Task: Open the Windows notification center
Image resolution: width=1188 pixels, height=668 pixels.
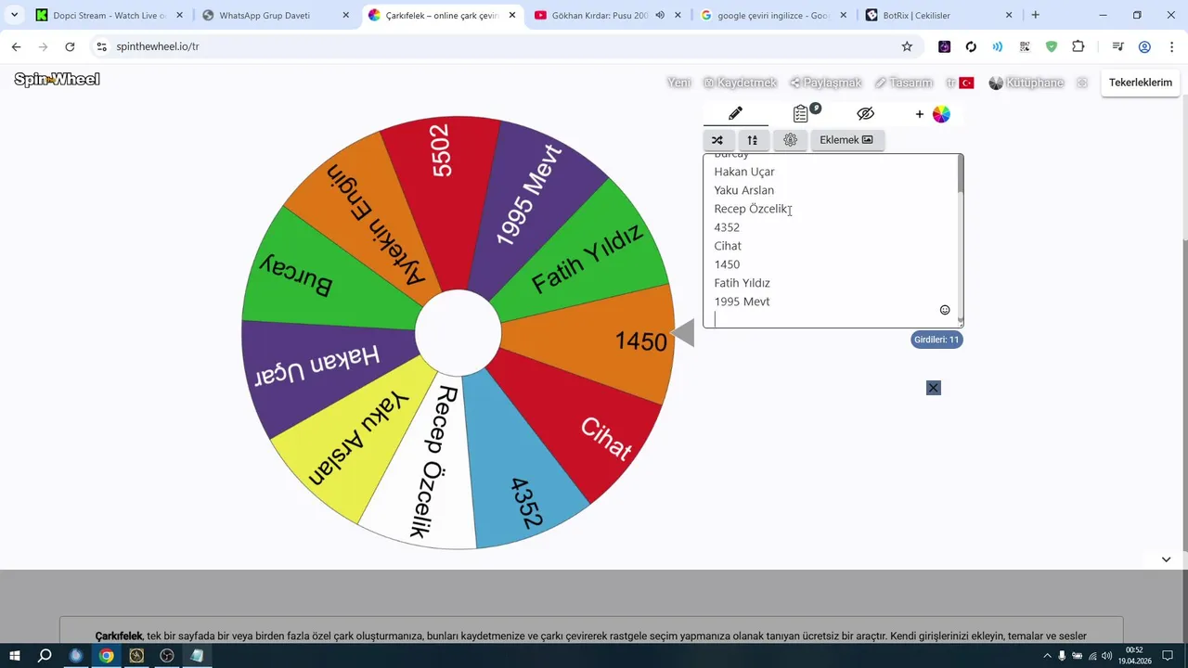Action: [x=1169, y=656]
